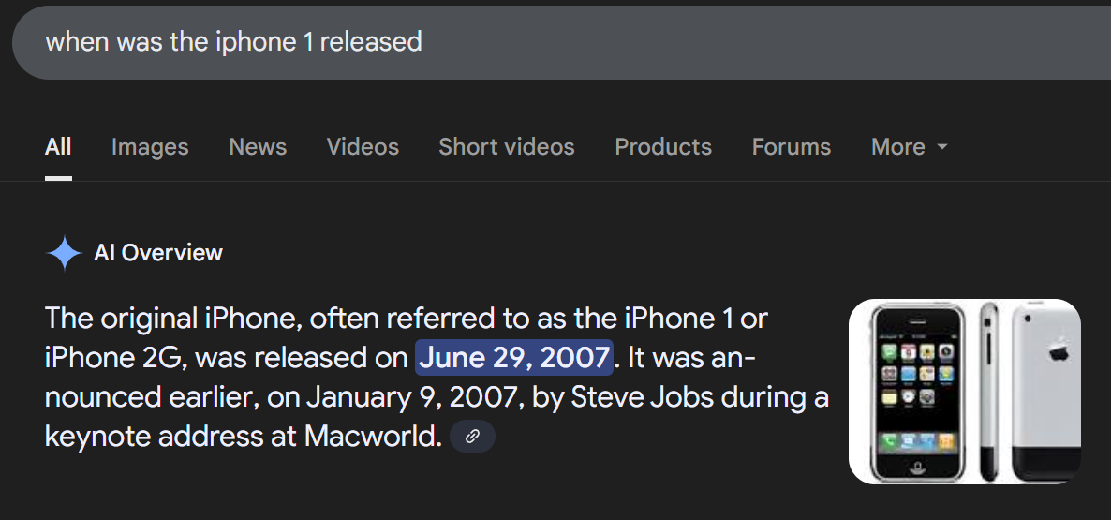Open the iPhone front view home screen image
The image size is (1111, 520).
click(x=915, y=392)
